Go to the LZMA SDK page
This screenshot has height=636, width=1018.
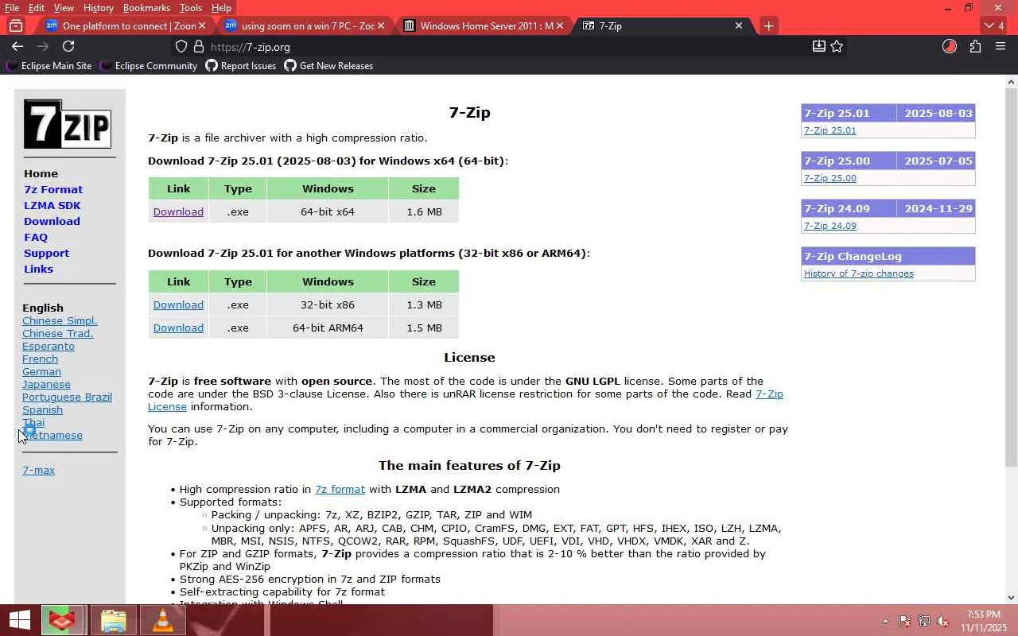pos(52,205)
